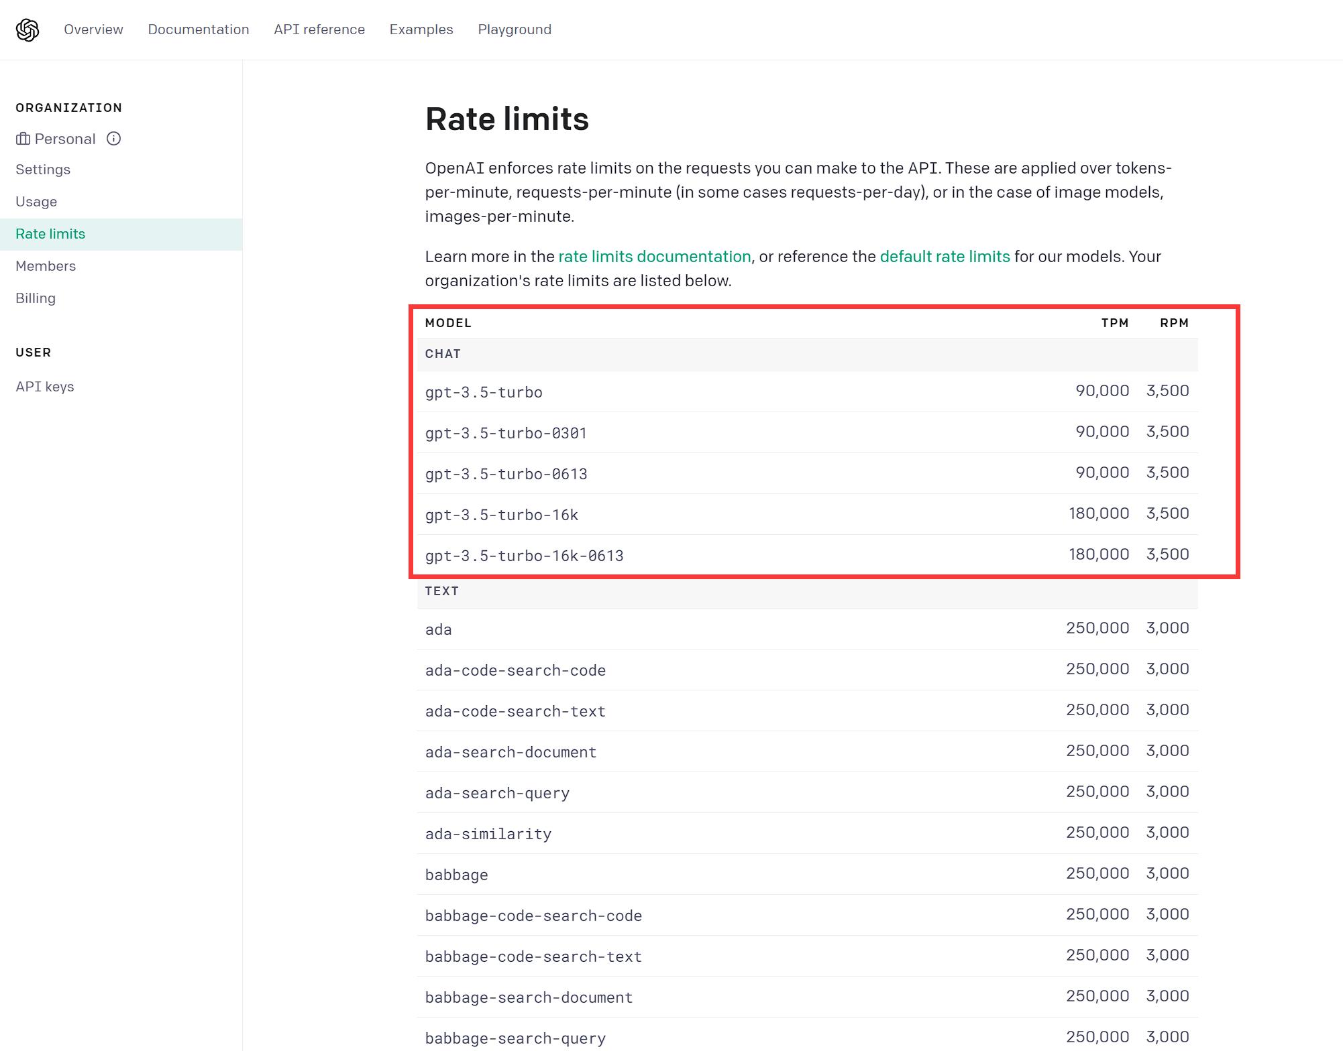Click the USER sidebar heading
Screen dimensions: 1343x1051
[x=34, y=353]
